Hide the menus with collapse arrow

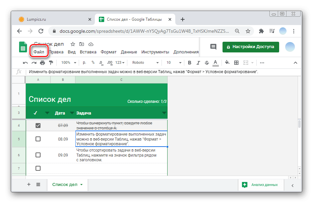pyautogui.click(x=296, y=63)
